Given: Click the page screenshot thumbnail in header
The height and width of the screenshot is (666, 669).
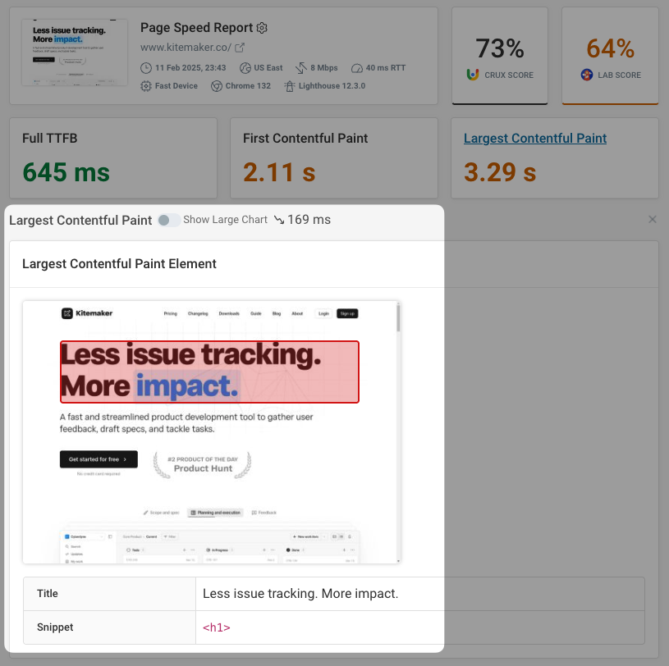Looking at the screenshot, I should (75, 53).
